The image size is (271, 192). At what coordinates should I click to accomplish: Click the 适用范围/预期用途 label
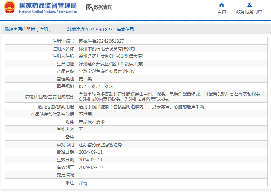point(56,107)
